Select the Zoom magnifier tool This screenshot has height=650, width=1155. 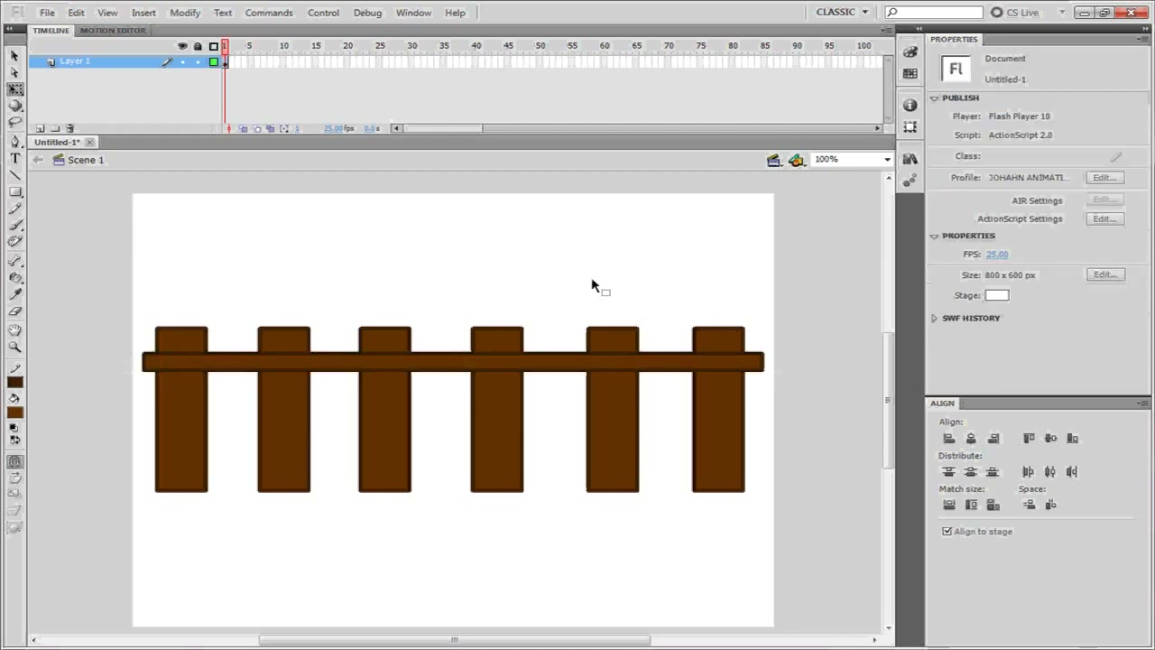[x=14, y=347]
